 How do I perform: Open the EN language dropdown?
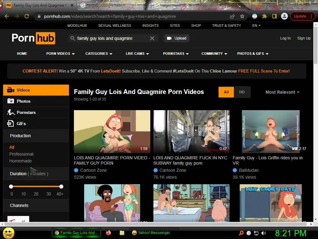[x=256, y=26]
